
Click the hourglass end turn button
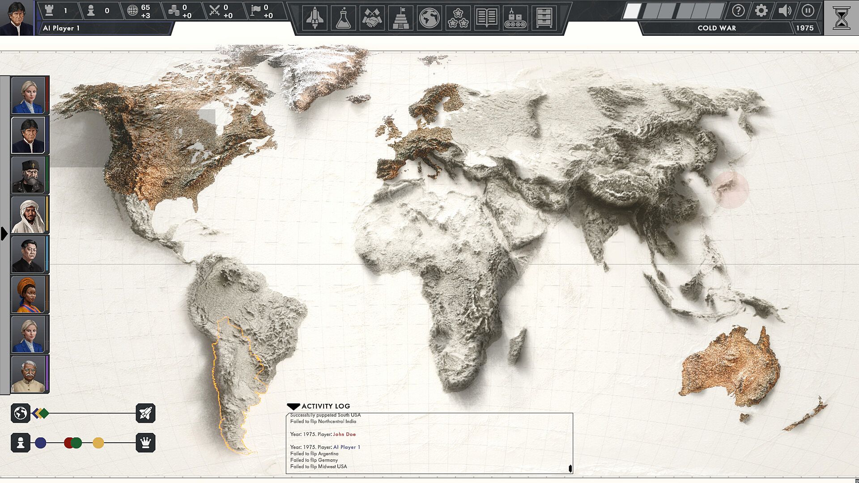[841, 18]
